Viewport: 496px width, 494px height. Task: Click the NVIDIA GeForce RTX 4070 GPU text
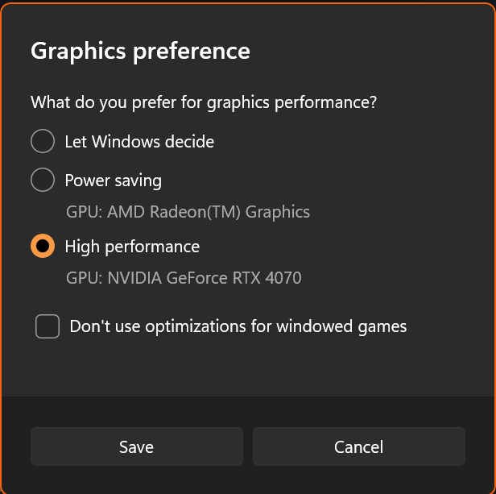click(184, 278)
